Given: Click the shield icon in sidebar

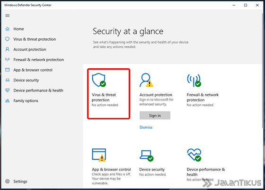Looking at the screenshot, I should 7,39.
